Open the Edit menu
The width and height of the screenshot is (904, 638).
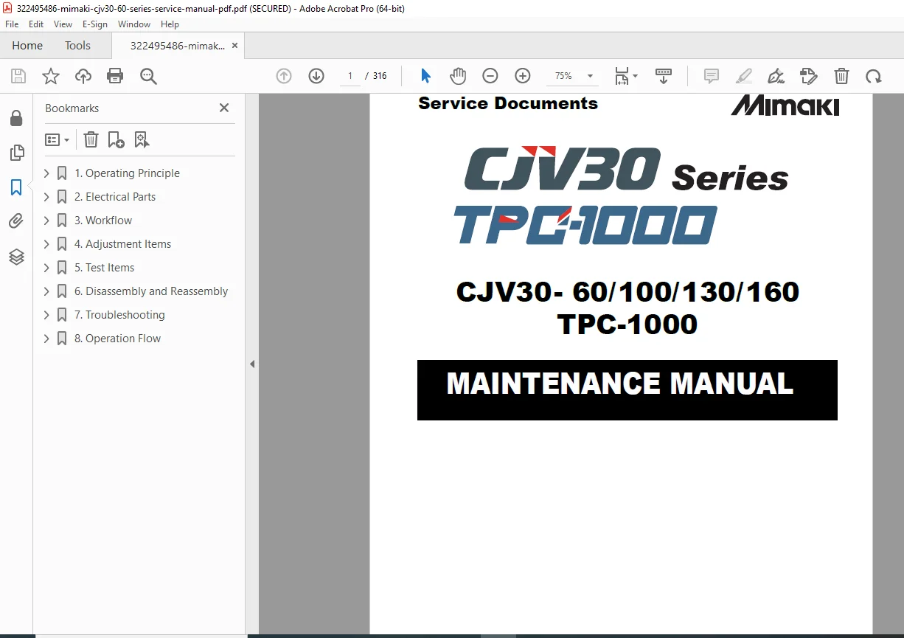[36, 24]
